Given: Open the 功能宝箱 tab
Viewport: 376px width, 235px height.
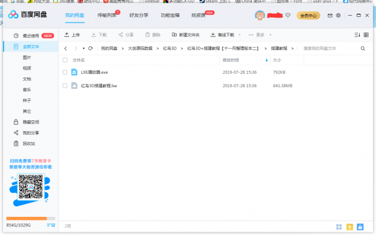Looking at the screenshot, I should tap(170, 15).
